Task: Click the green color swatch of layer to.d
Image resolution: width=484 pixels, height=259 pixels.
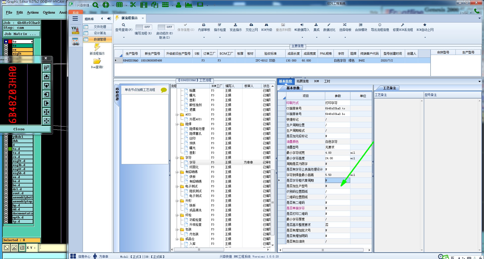Action: (x=10, y=149)
